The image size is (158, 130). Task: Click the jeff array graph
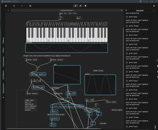(67, 75)
